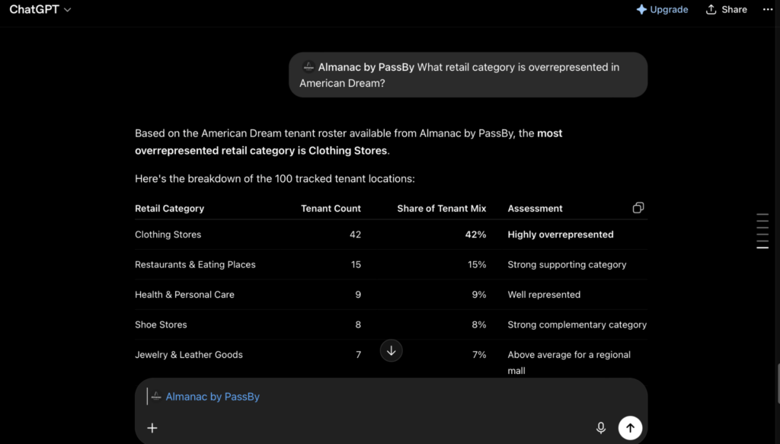Click the tenant count 9 cell

(358, 294)
